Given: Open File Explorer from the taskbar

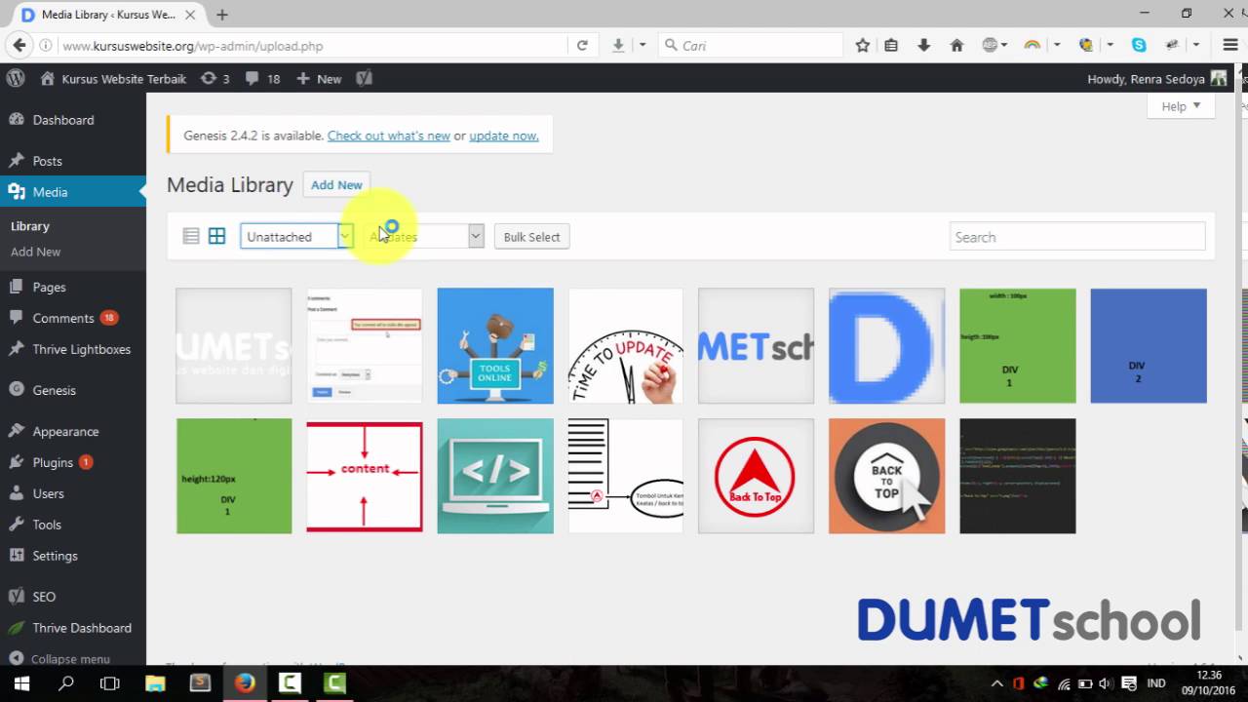Looking at the screenshot, I should [155, 683].
